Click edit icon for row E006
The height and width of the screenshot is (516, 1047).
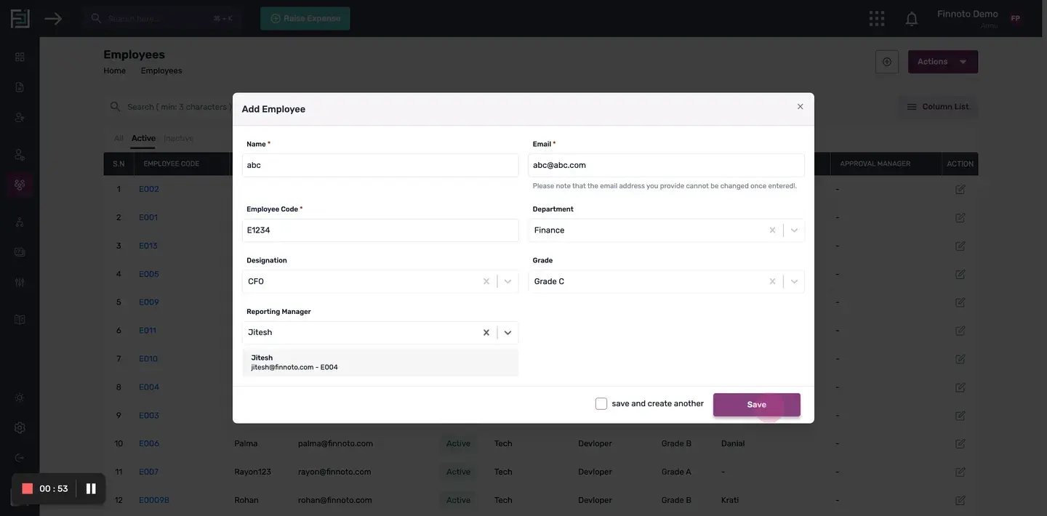point(960,443)
